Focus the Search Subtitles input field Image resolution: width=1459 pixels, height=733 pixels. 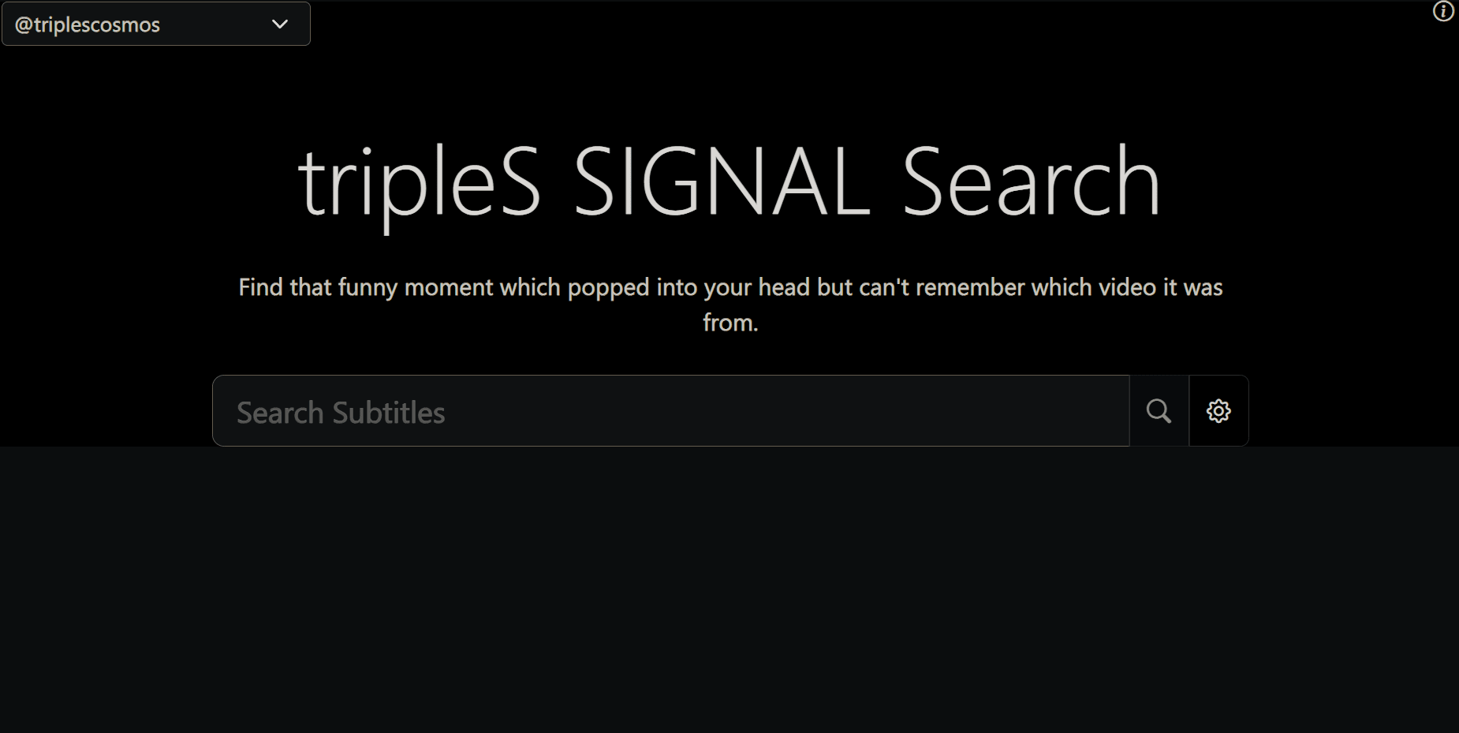671,411
